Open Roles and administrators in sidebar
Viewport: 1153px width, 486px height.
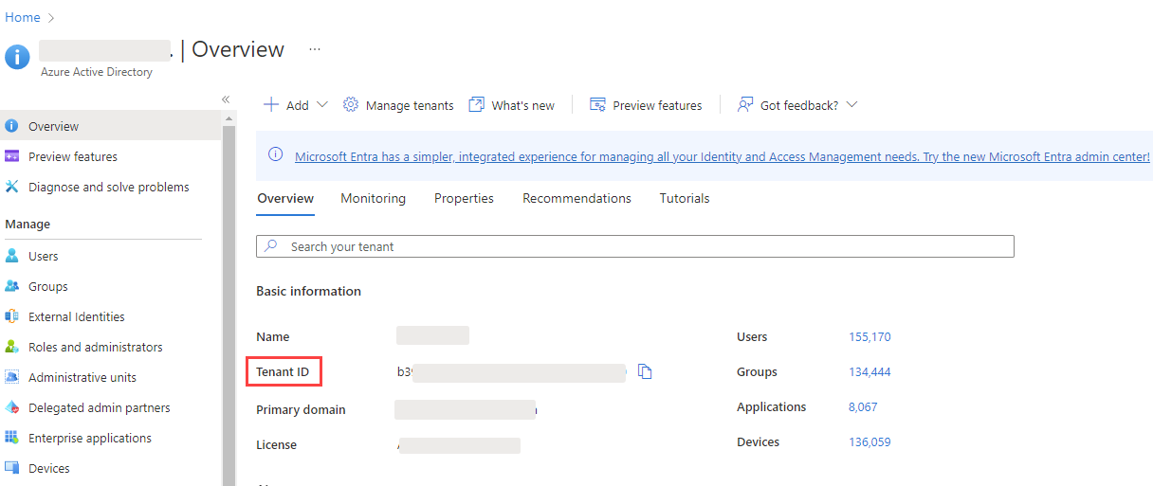[95, 347]
